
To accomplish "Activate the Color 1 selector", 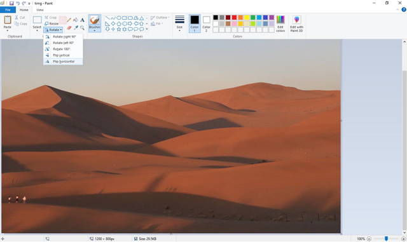I will (x=195, y=24).
